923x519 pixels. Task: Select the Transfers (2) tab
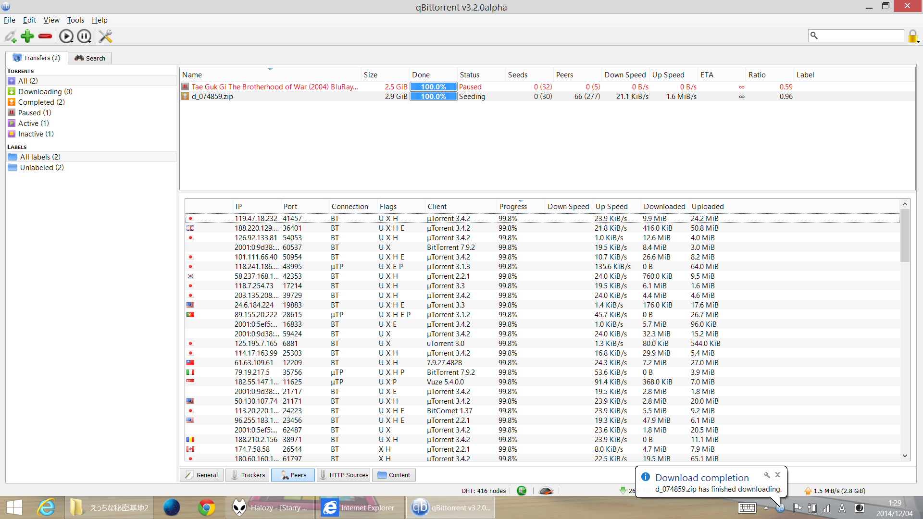click(37, 58)
